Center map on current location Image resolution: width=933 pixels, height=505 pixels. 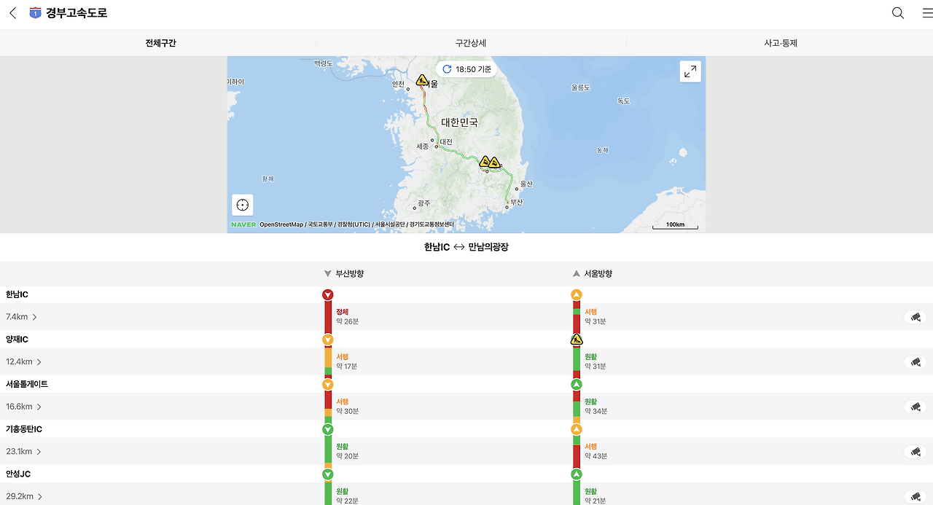tap(241, 205)
